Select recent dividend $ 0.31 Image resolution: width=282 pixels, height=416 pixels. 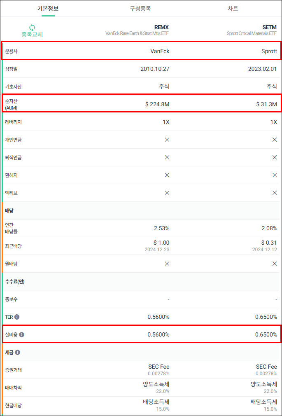[269, 243]
